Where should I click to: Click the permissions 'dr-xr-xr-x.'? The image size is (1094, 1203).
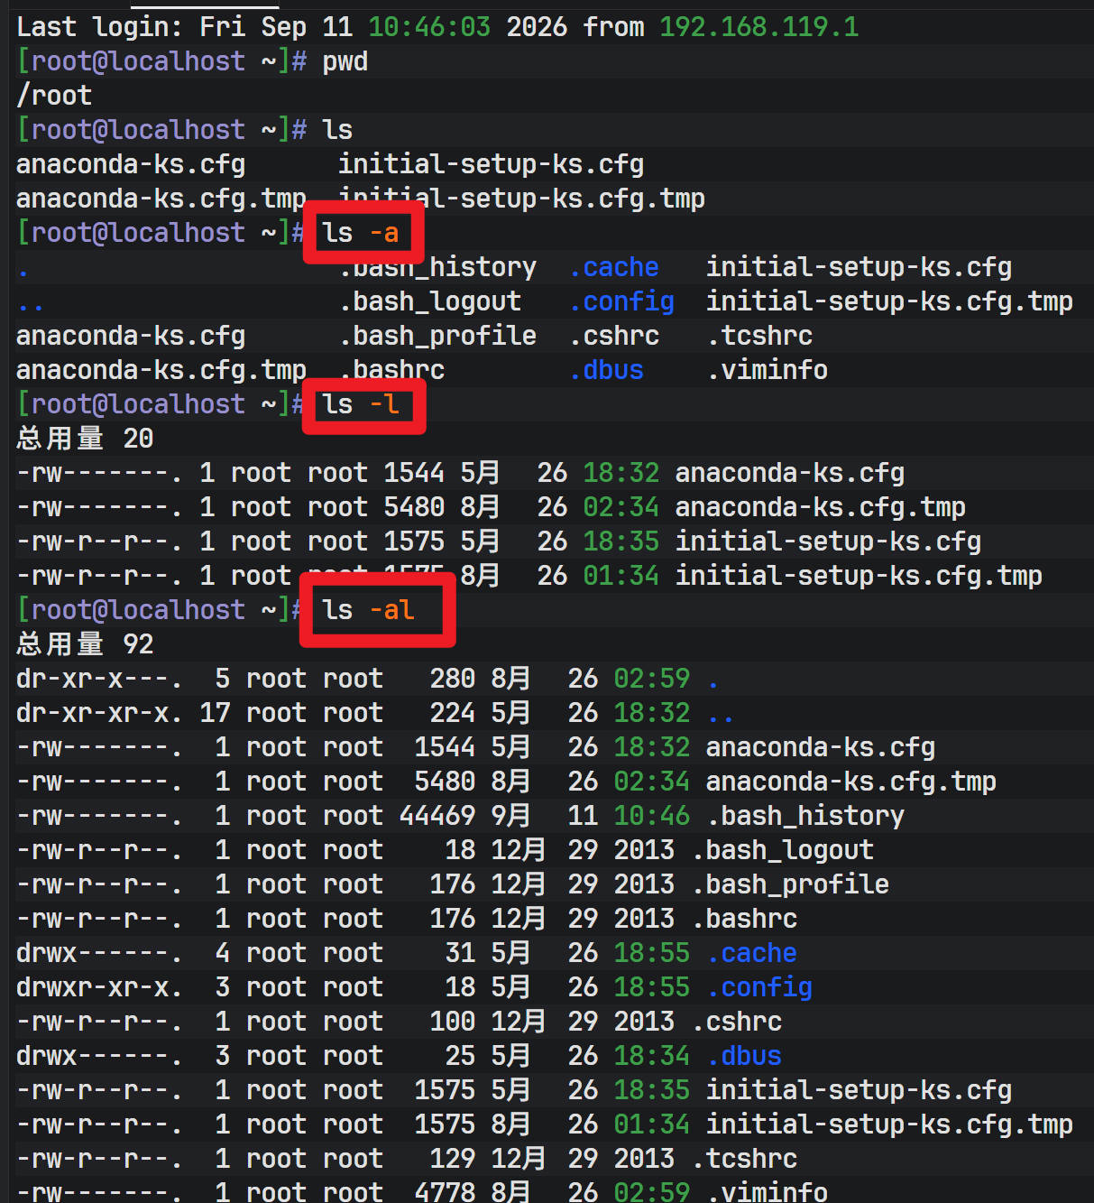pyautogui.click(x=99, y=713)
